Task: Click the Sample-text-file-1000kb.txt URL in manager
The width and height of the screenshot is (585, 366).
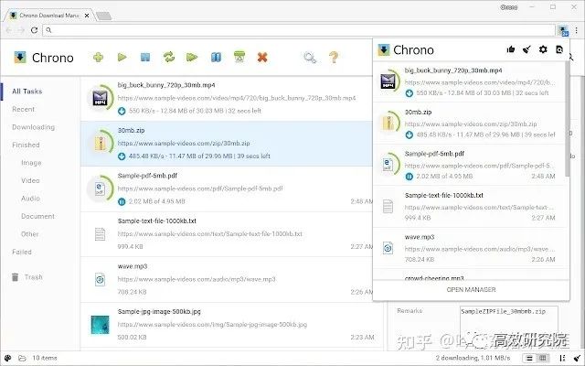Action: click(x=209, y=234)
